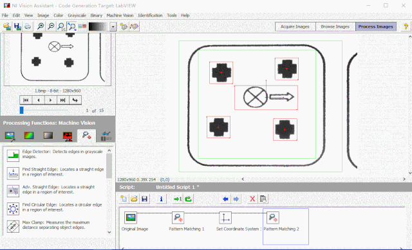Select the Edge Detector function icon

tap(13, 156)
